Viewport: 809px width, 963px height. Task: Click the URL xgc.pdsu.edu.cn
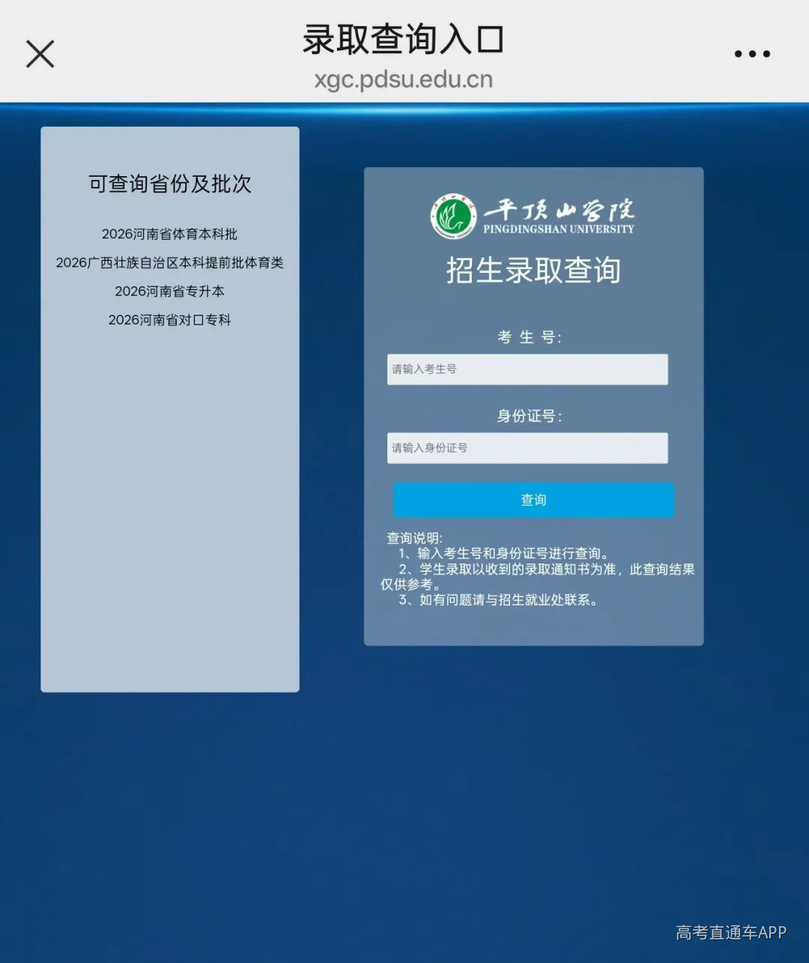coord(404,79)
